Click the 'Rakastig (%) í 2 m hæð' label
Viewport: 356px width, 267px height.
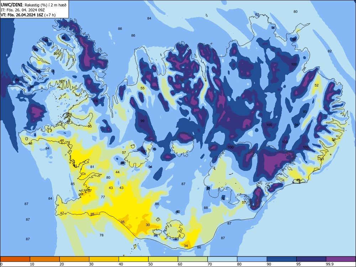click(x=46, y=5)
